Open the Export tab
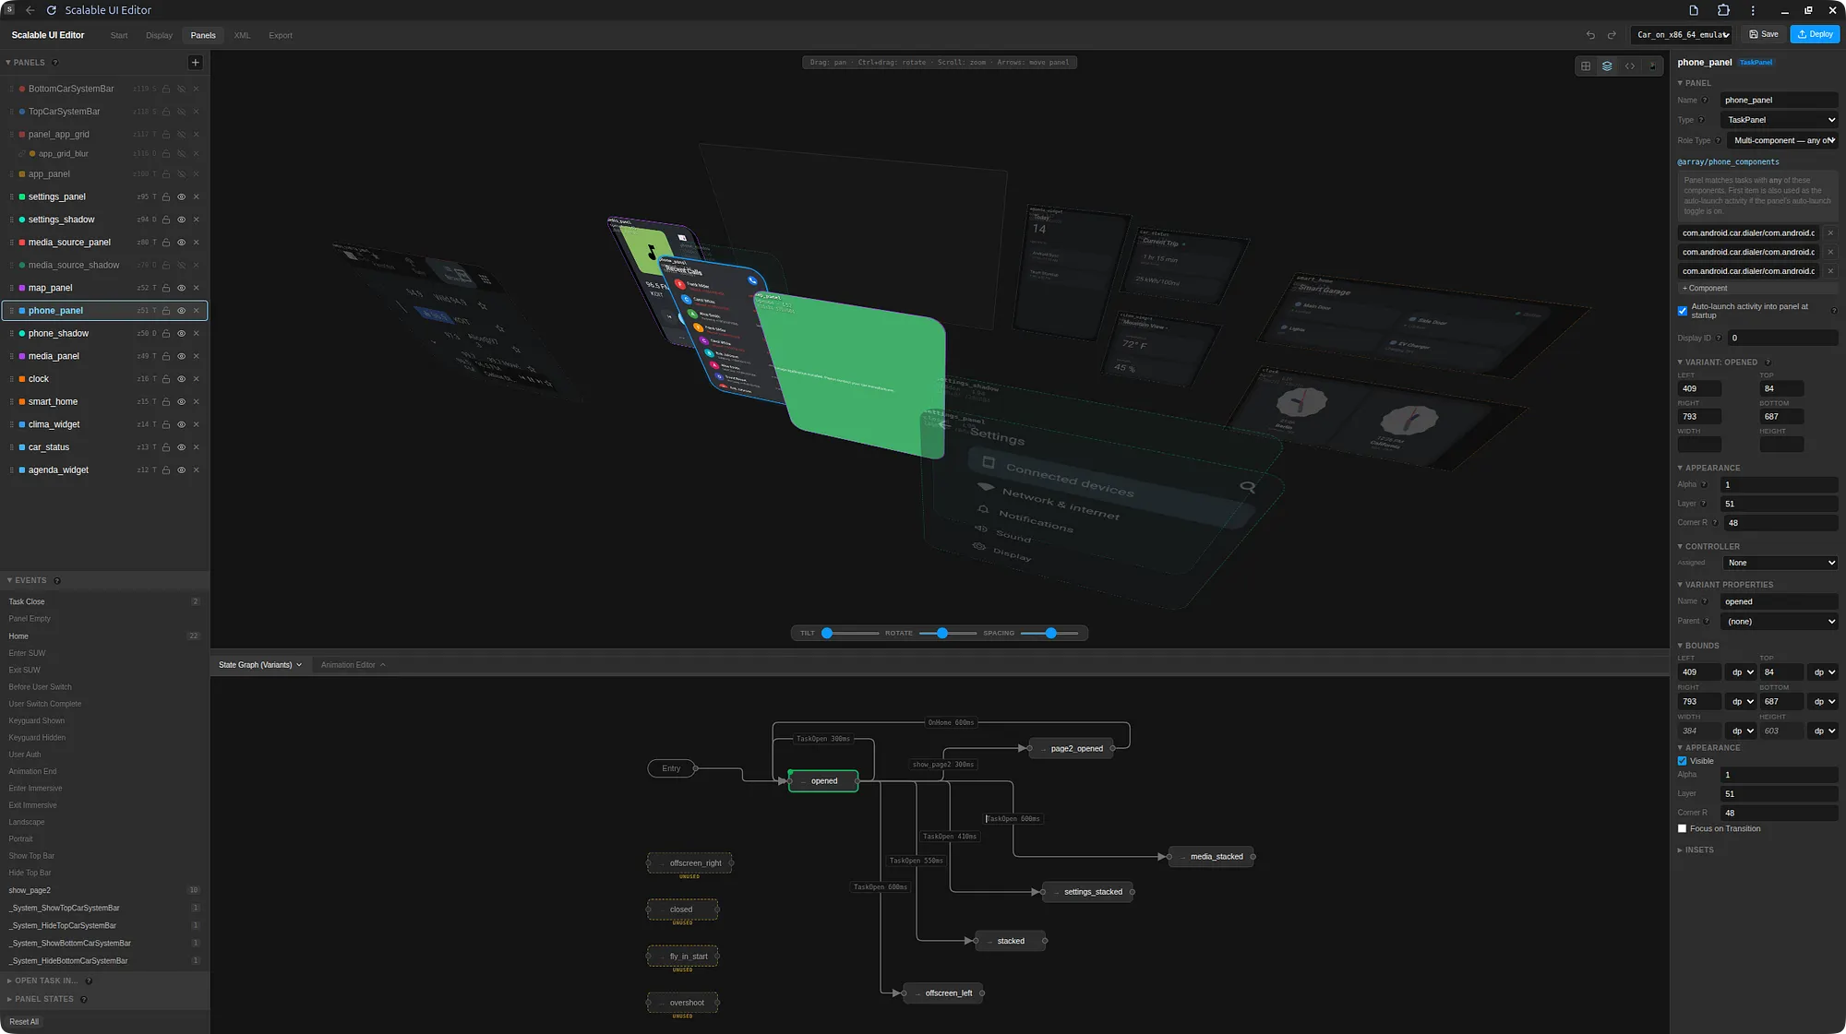Image resolution: width=1846 pixels, height=1034 pixels. [x=281, y=35]
